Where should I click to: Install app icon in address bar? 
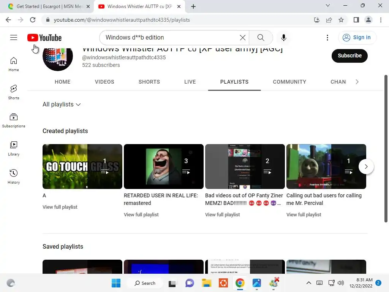317,20
